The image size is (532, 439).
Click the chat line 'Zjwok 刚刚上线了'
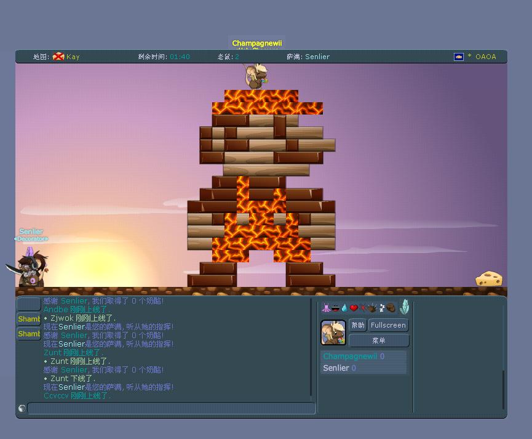click(80, 318)
